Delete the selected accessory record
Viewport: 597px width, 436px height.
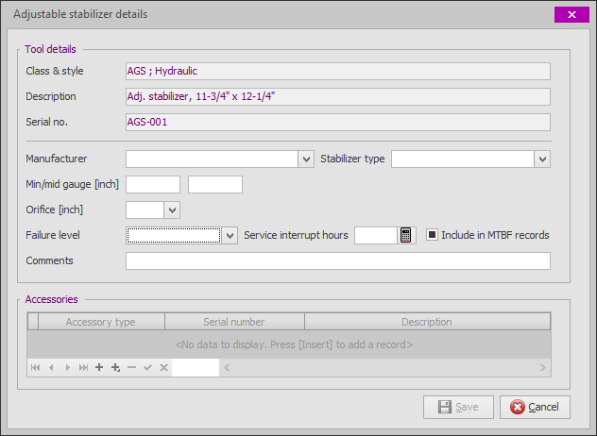point(131,367)
